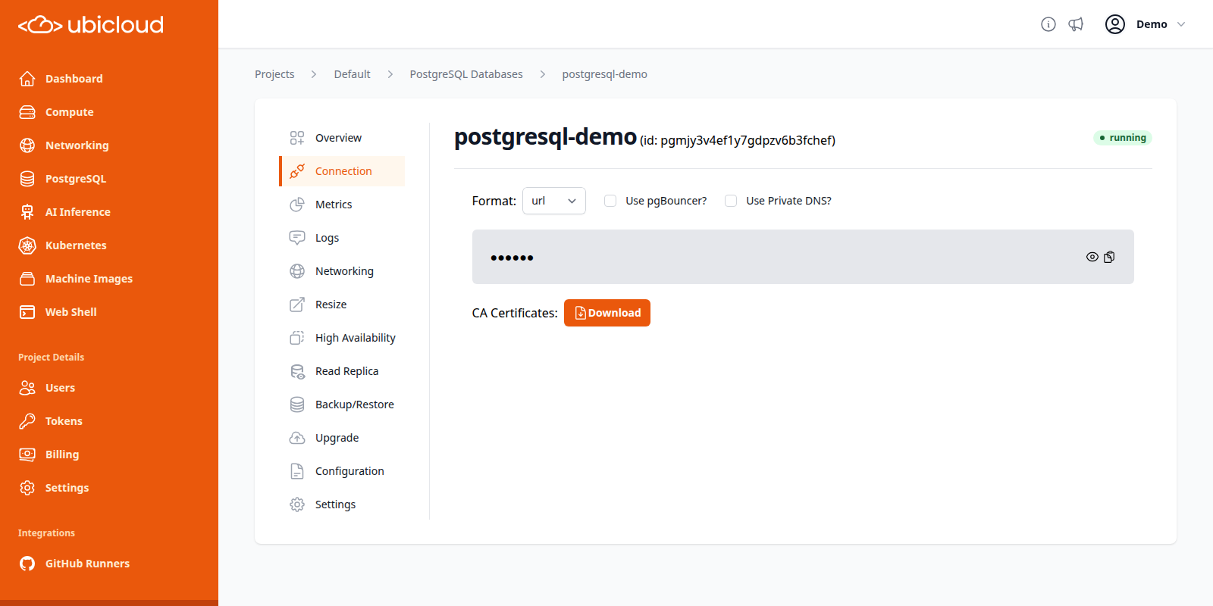Click the PostgreSQL database icon in sidebar

coord(27,179)
